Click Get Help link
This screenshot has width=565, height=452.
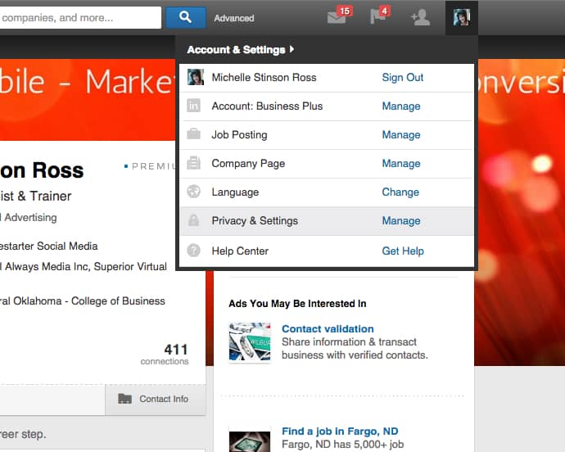(403, 251)
